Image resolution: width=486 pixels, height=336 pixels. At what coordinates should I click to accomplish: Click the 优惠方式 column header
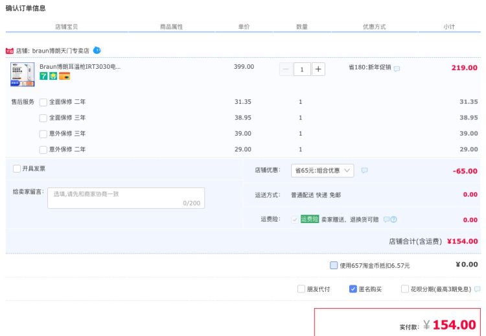[375, 27]
